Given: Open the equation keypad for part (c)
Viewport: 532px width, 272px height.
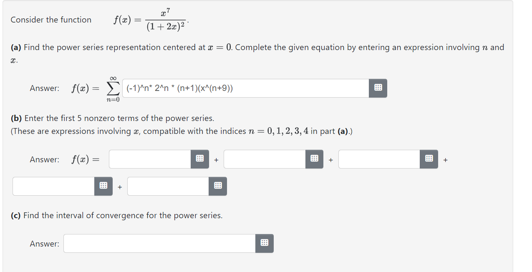Looking at the screenshot, I should (x=264, y=243).
